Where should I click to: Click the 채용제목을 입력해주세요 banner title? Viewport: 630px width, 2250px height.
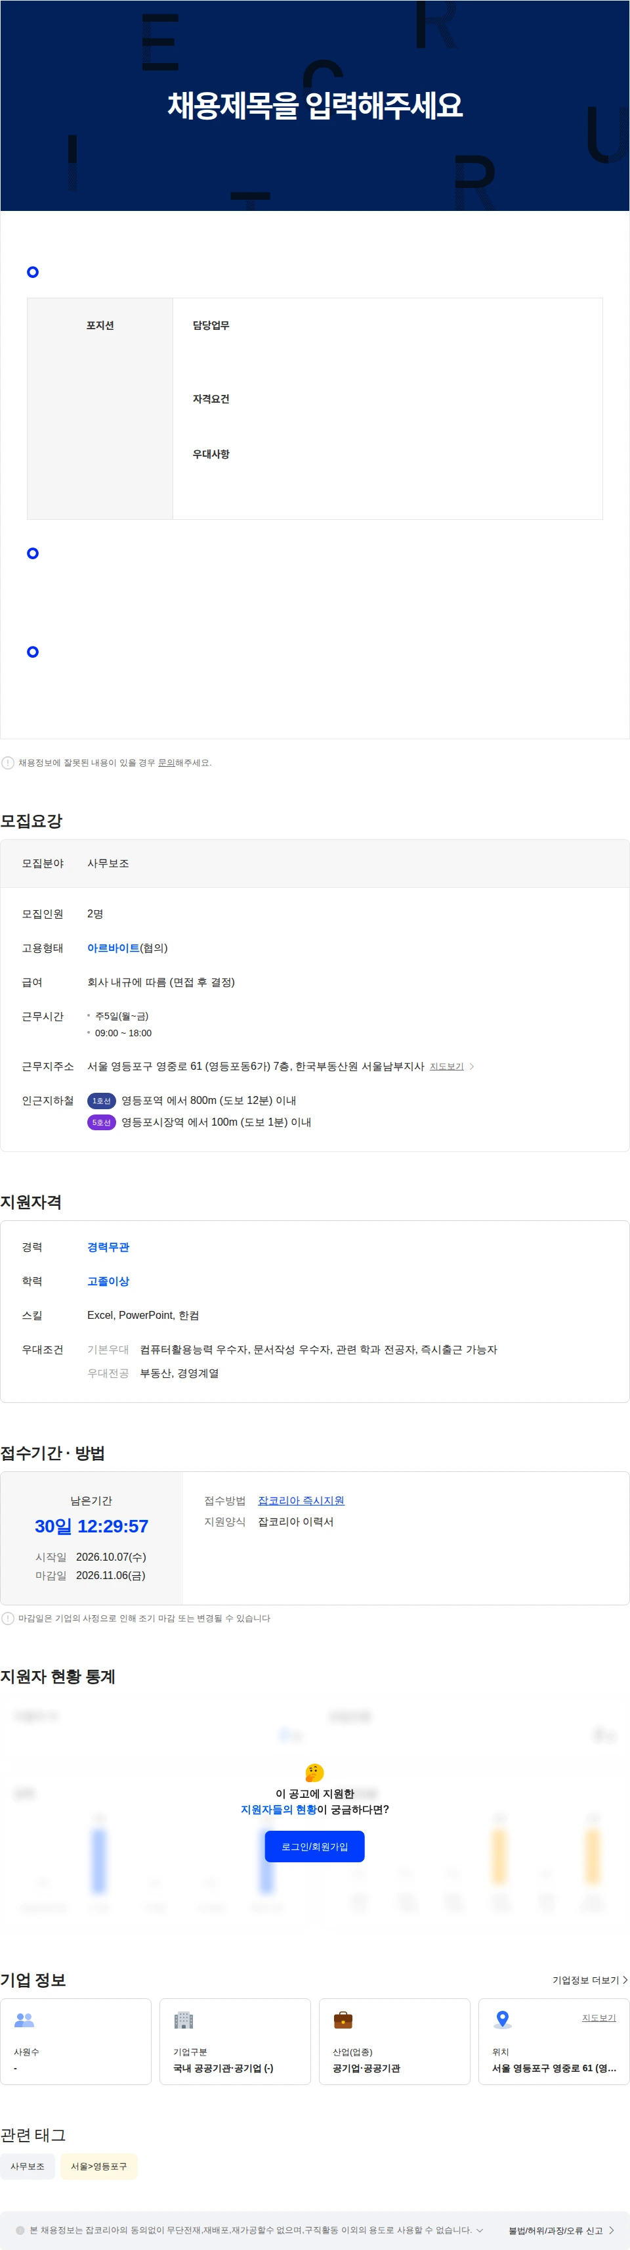[x=315, y=106]
